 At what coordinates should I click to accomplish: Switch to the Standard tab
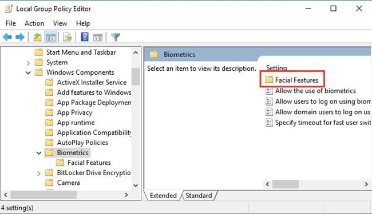click(199, 196)
